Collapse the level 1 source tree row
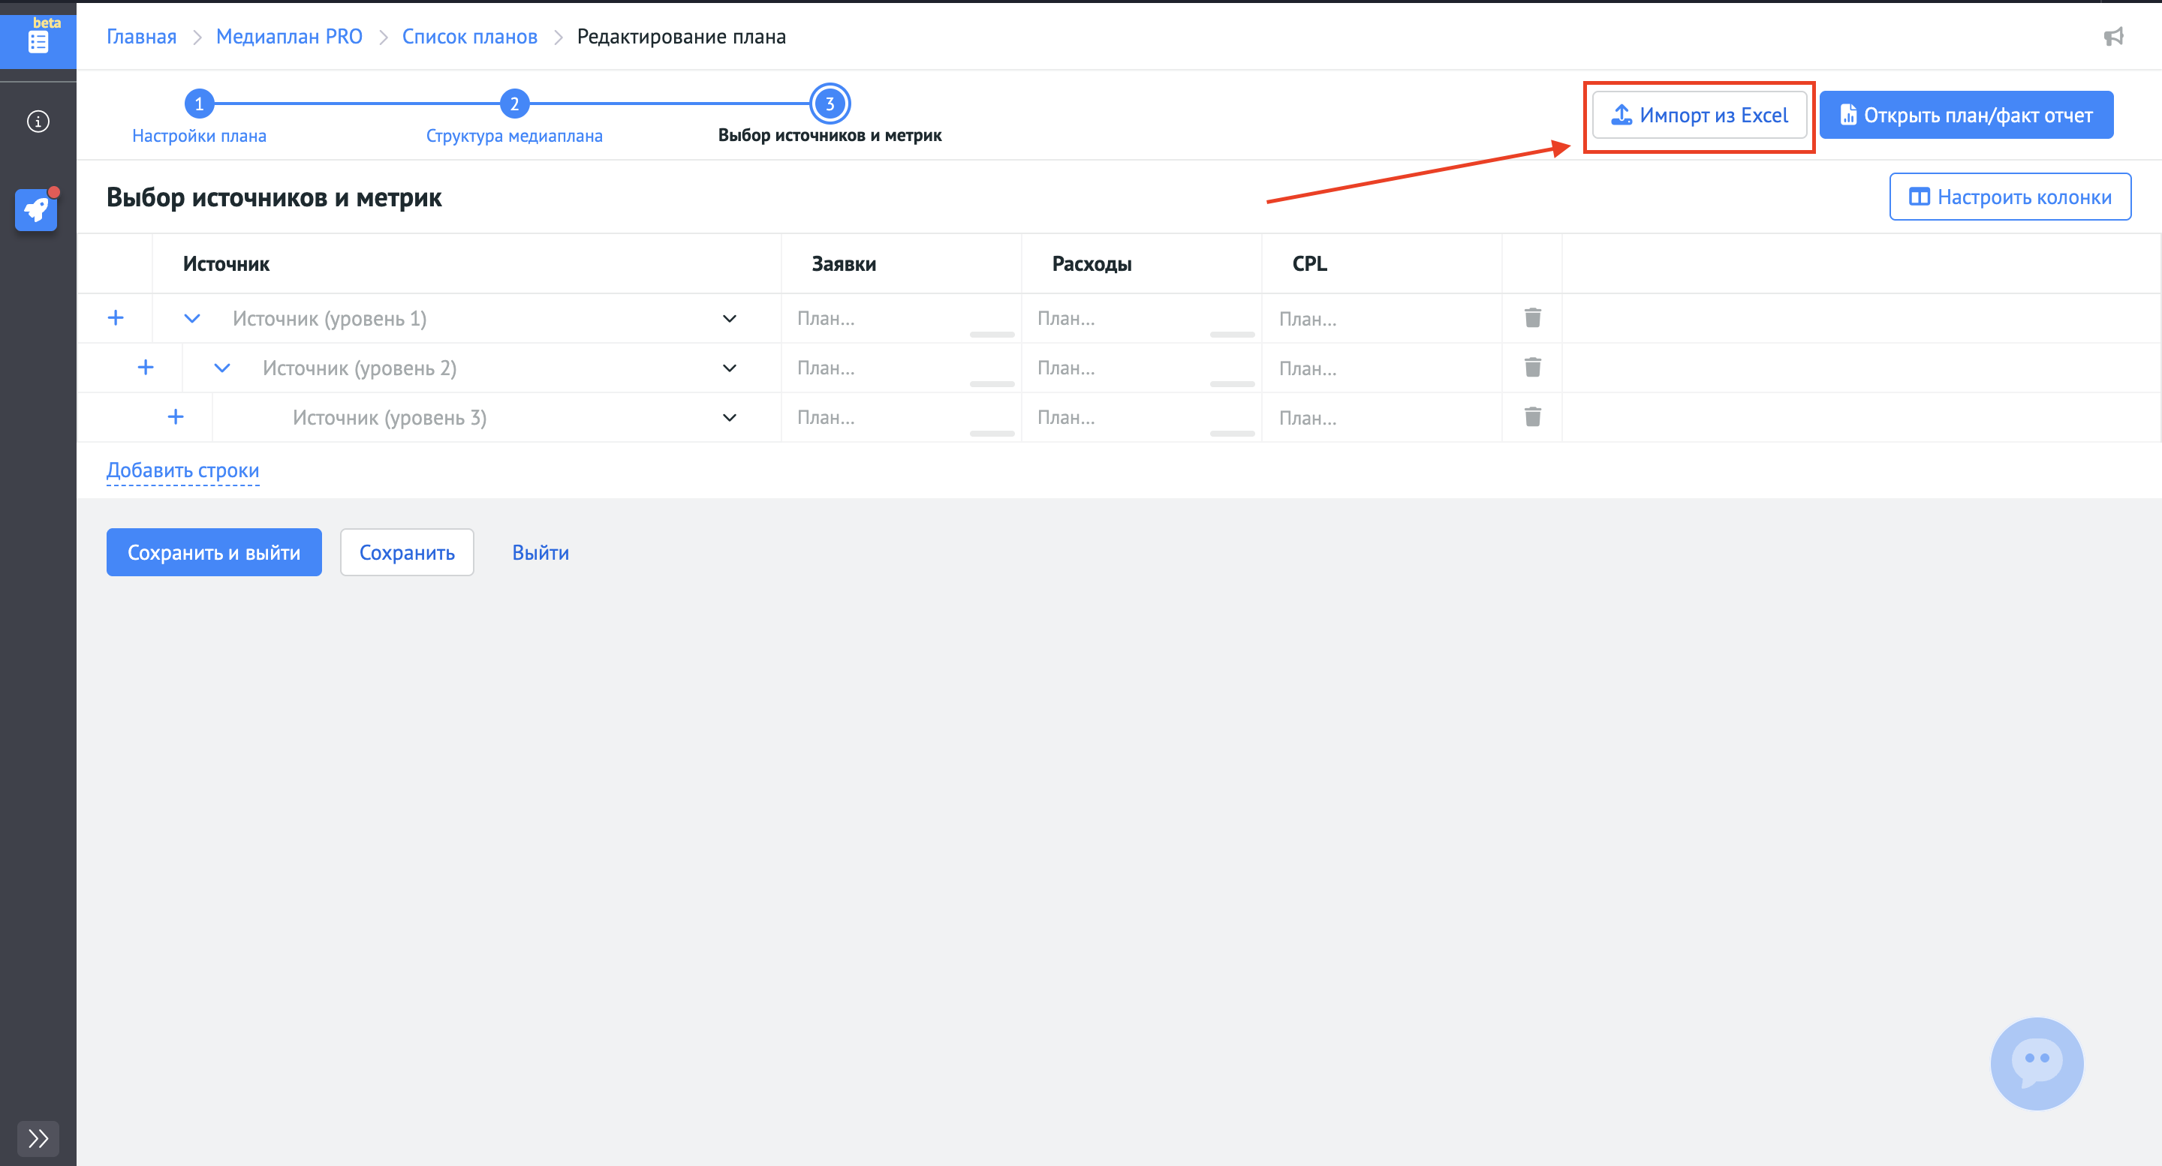 point(192,319)
